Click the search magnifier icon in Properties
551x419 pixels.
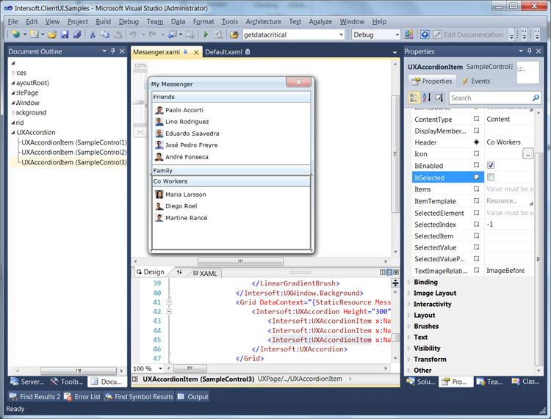(536, 98)
